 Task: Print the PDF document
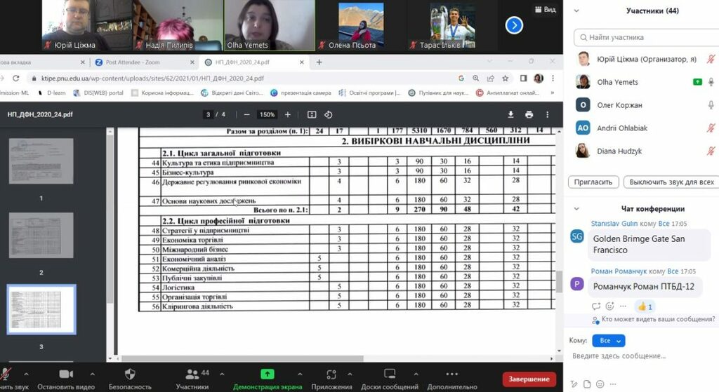pos(529,114)
